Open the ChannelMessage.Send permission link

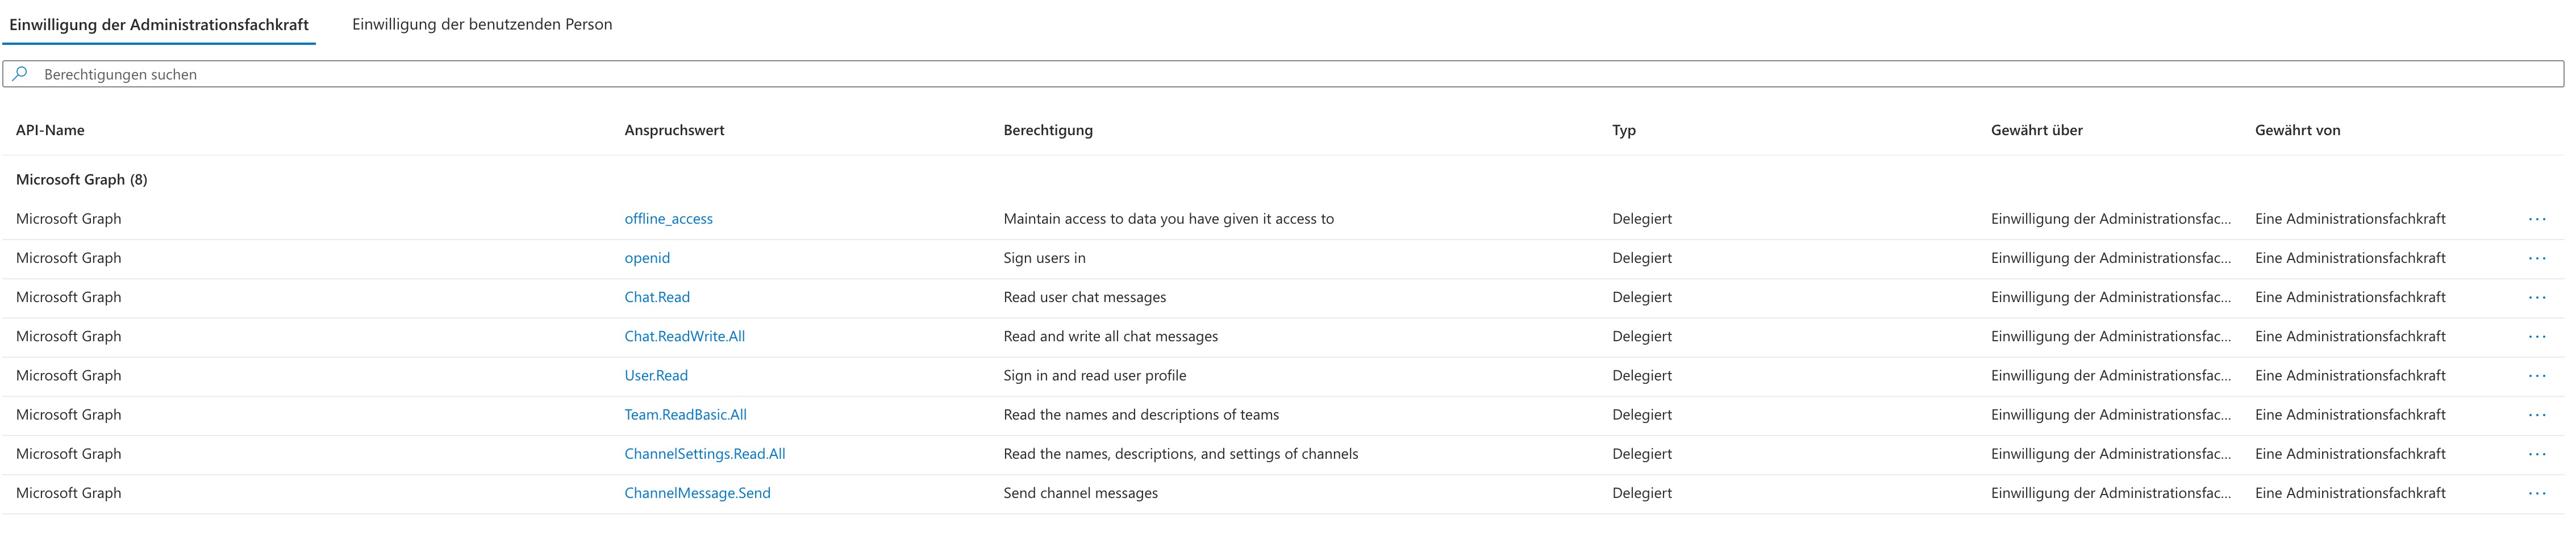(x=697, y=493)
